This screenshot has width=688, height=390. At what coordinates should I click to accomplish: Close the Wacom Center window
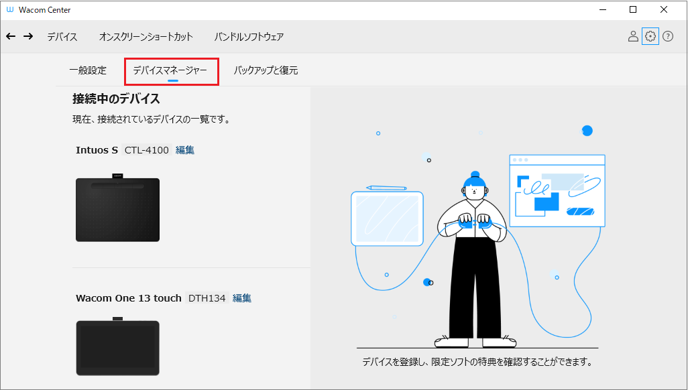[664, 9]
